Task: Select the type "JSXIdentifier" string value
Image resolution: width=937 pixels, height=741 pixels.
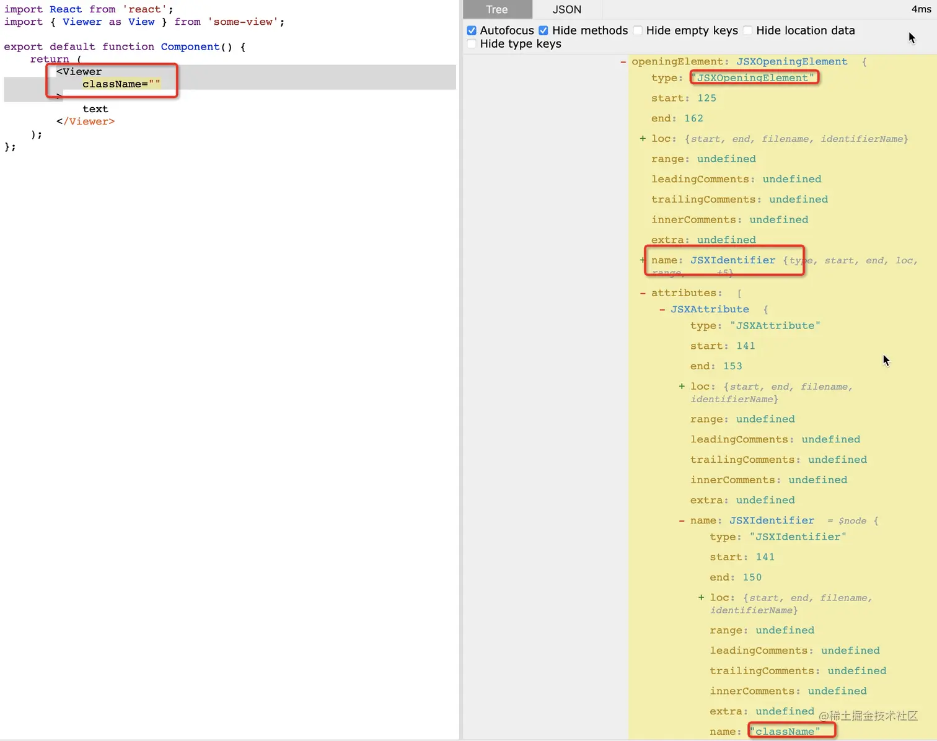Action: pyautogui.click(x=798, y=537)
